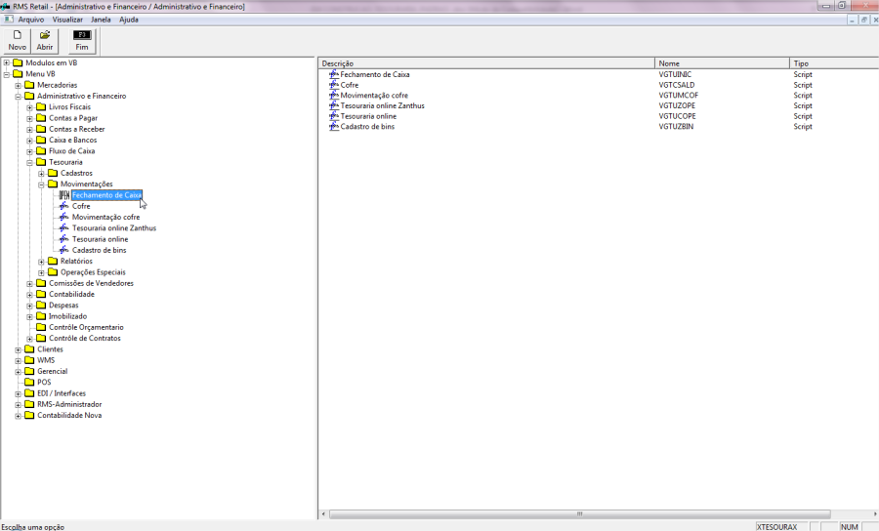Select the EDI / Interfaces item

point(62,393)
